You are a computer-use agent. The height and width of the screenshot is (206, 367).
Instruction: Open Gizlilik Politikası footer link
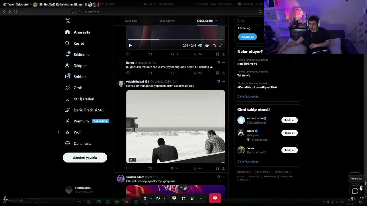pos(263,172)
